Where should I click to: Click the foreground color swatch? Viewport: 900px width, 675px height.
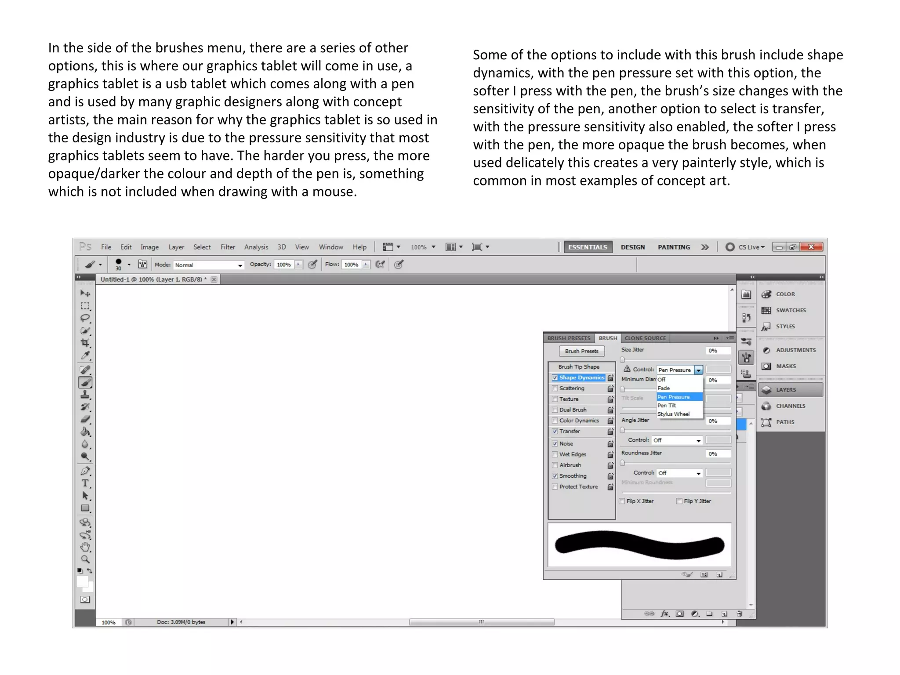tap(82, 581)
